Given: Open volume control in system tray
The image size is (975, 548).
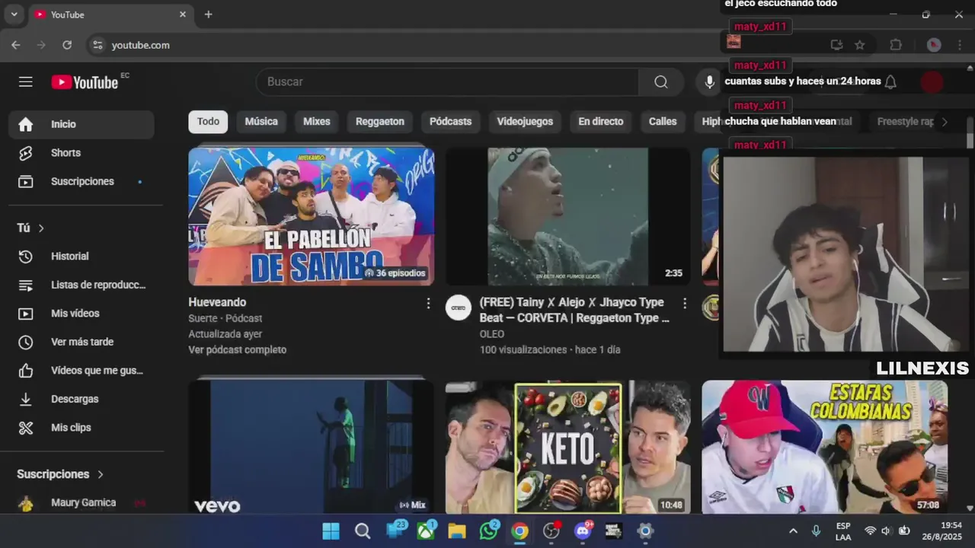Looking at the screenshot, I should tap(886, 531).
